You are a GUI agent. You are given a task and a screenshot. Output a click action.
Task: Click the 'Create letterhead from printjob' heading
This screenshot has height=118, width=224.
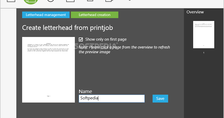pyautogui.click(x=67, y=28)
